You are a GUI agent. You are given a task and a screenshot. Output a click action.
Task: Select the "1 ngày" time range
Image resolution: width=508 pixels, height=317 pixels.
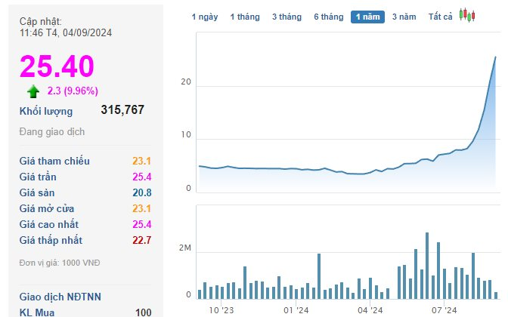[x=204, y=17]
